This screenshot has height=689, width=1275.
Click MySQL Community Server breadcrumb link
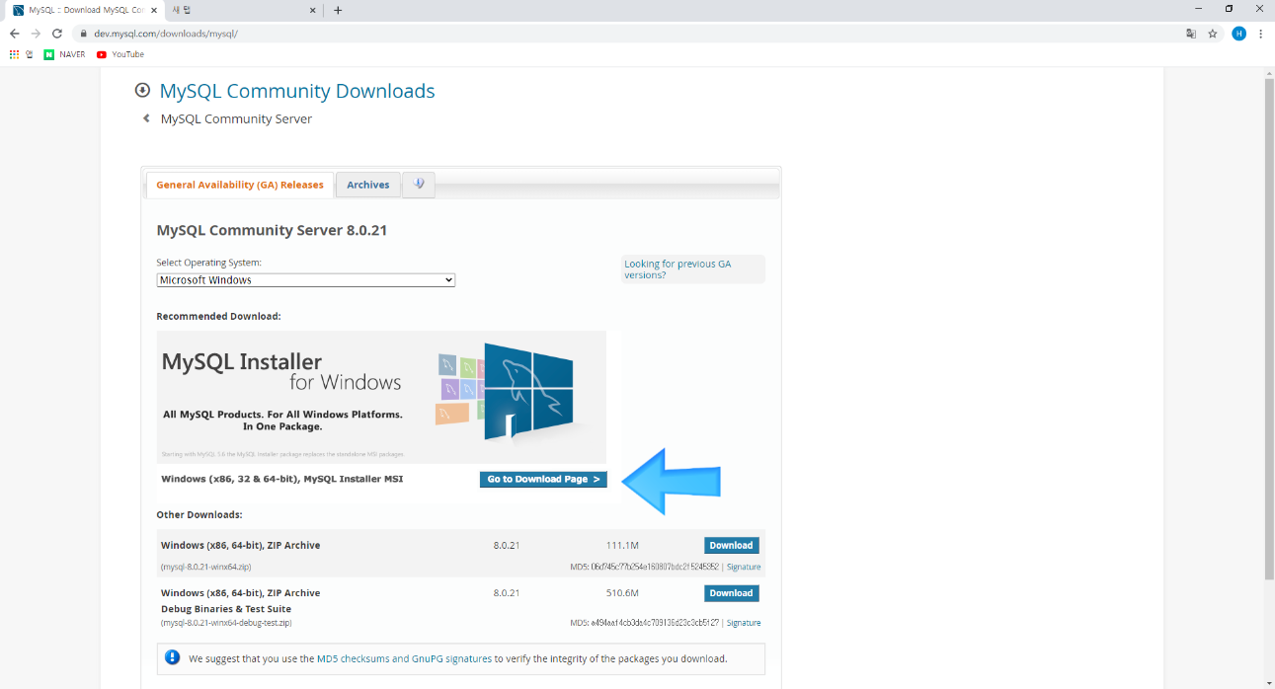point(236,118)
